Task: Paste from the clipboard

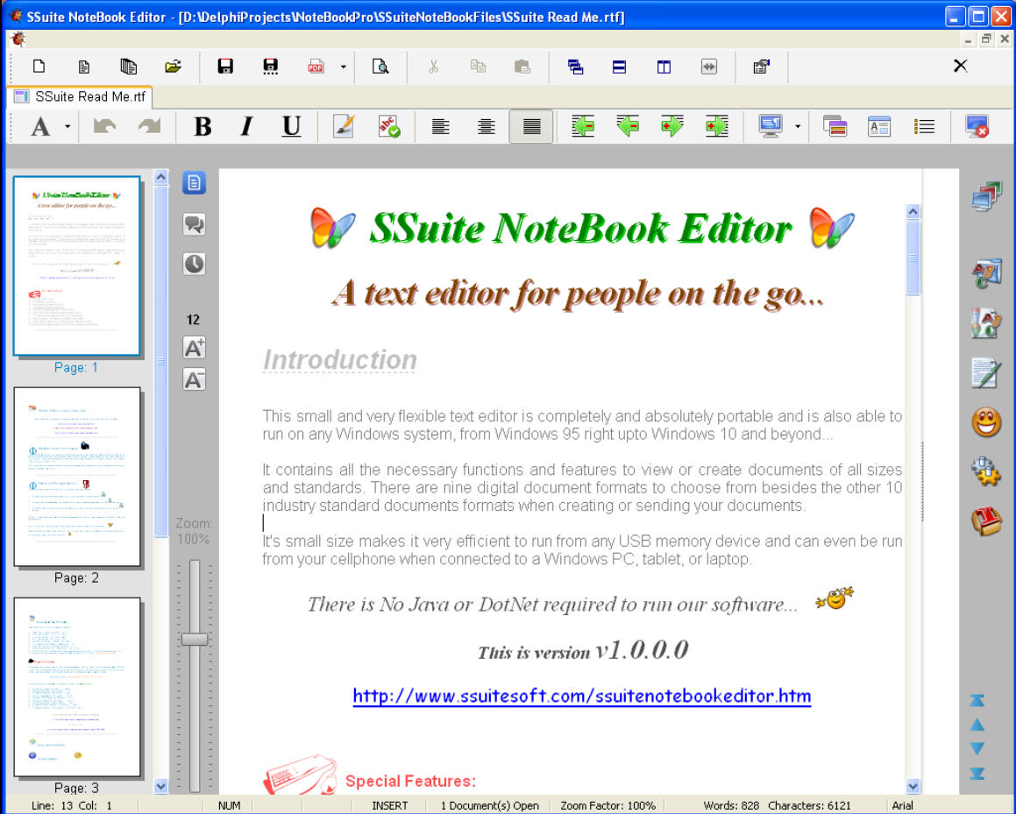Action: pos(522,66)
